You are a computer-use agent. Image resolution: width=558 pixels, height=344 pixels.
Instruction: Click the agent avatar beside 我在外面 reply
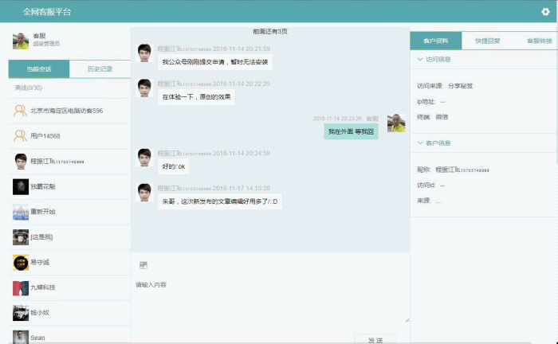click(x=396, y=123)
